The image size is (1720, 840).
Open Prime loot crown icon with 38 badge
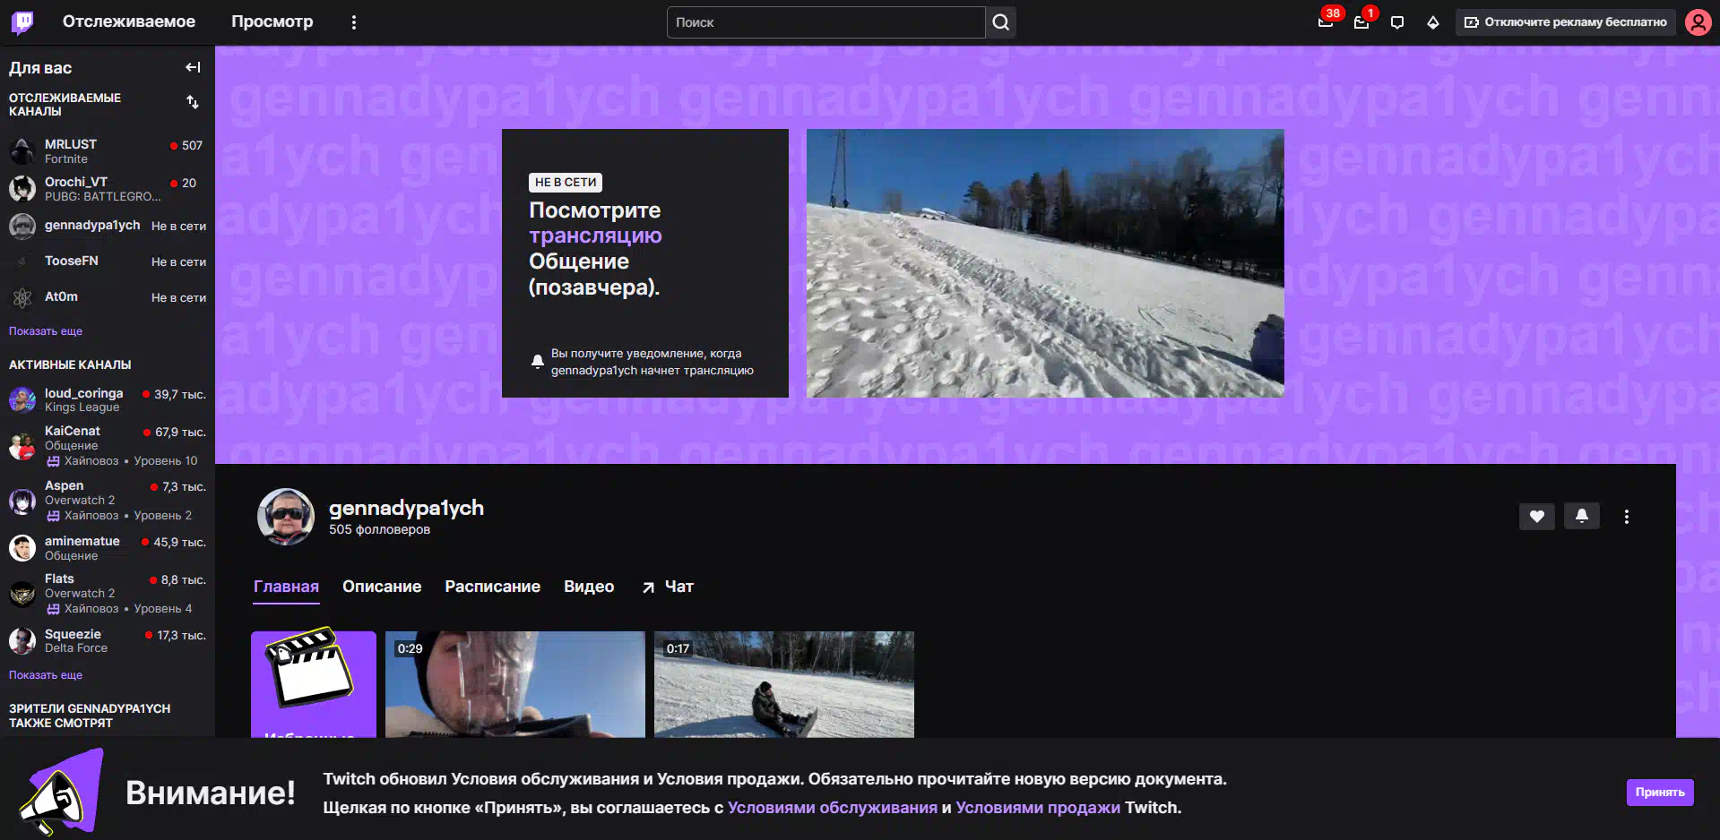pyautogui.click(x=1326, y=22)
